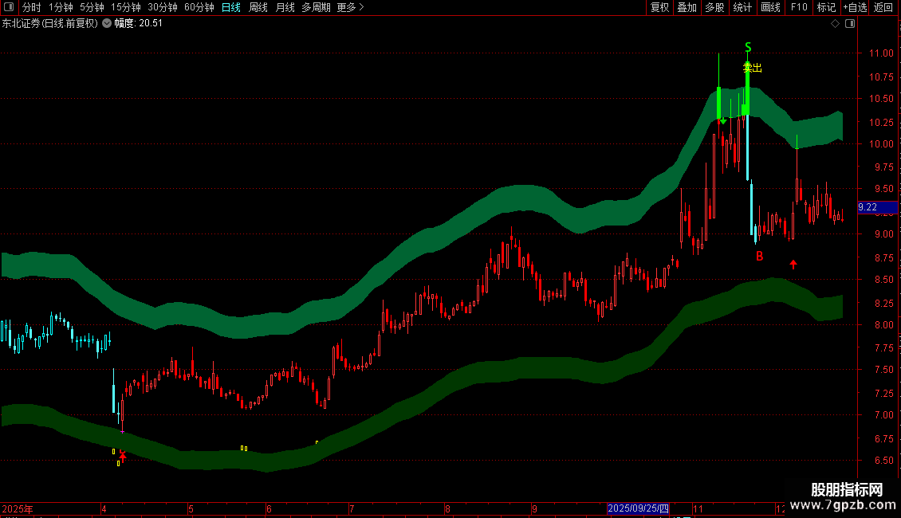This screenshot has height=518, width=901.
Task: Click the 东北证券(日线.前复权) chart title
Action: pos(50,24)
